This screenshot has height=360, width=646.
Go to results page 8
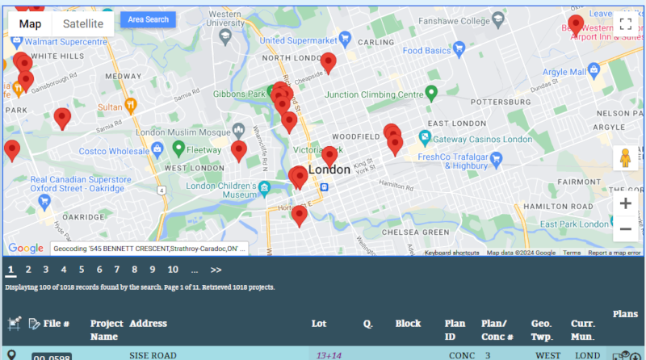pyautogui.click(x=134, y=270)
